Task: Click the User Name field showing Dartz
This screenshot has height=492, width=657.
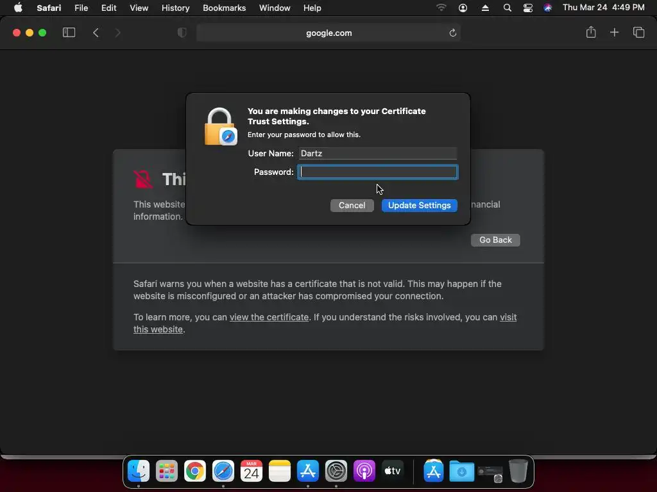Action: 378,154
